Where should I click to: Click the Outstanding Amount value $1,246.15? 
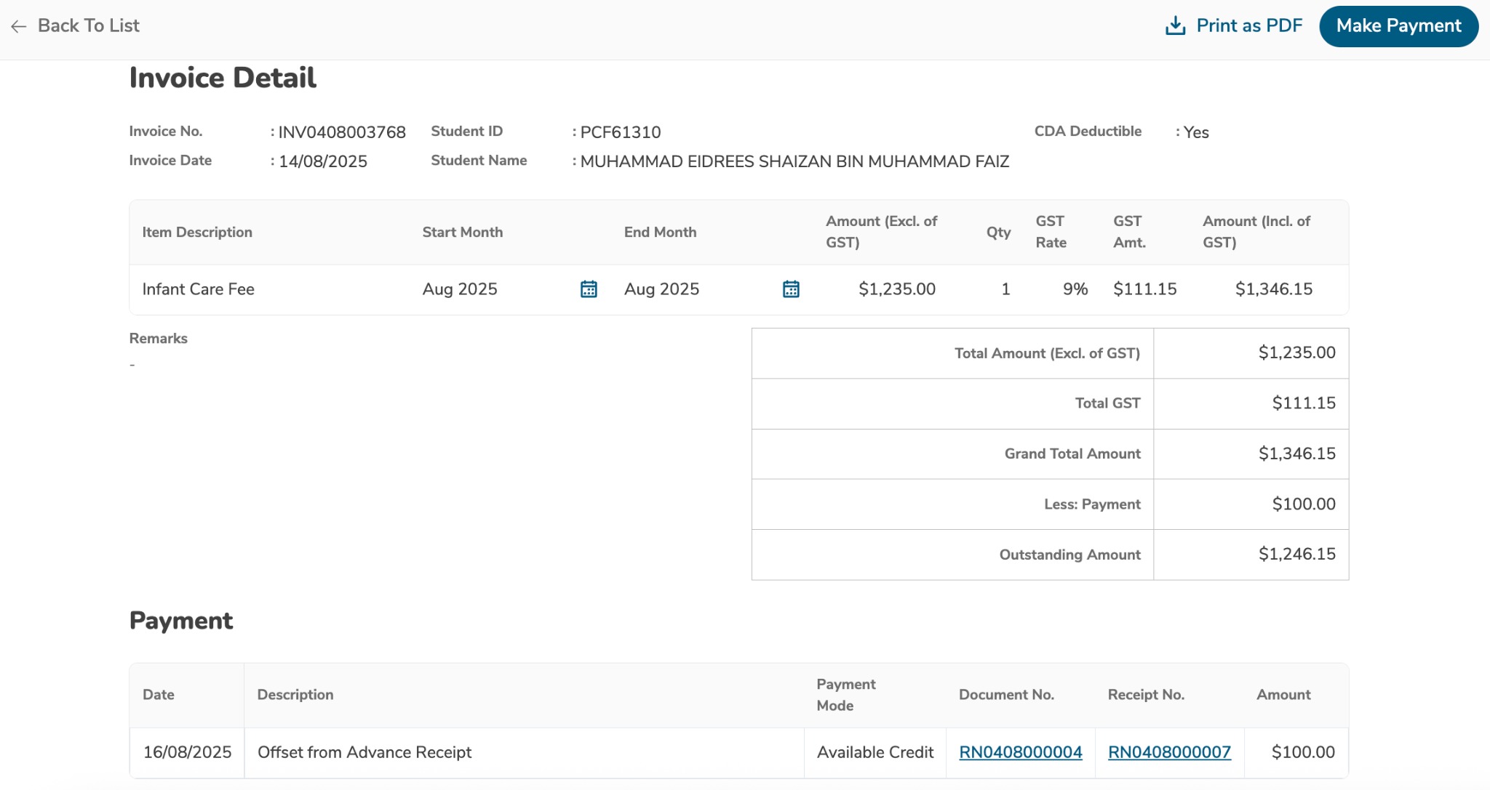(1296, 555)
